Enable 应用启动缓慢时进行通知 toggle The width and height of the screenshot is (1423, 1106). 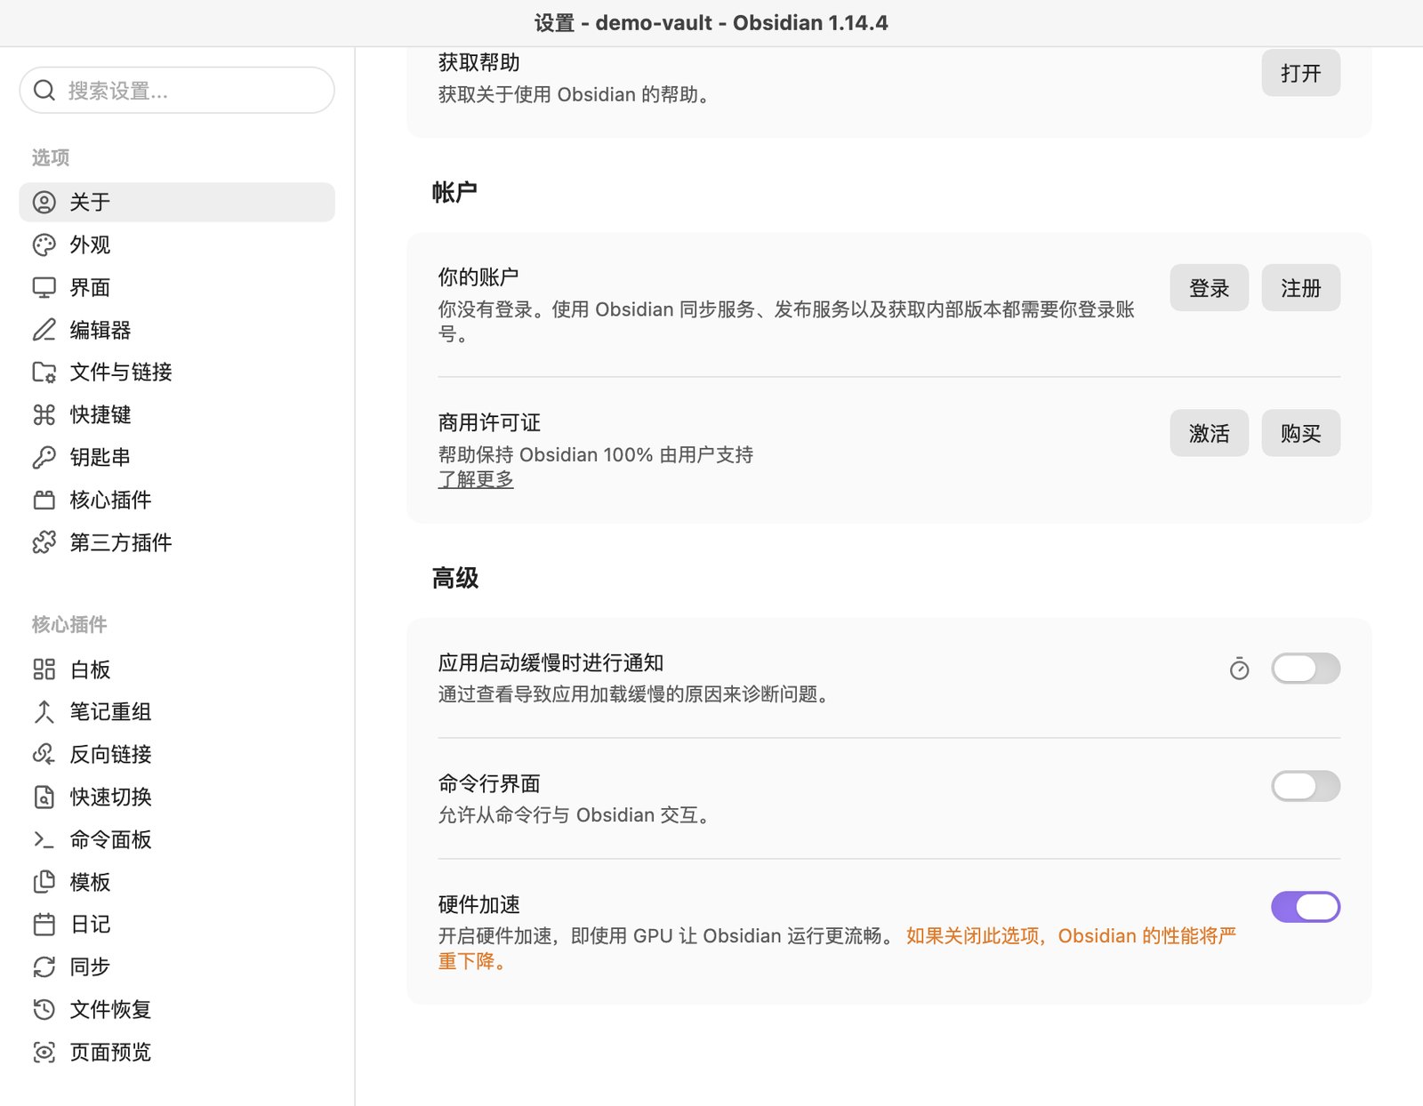(1306, 669)
